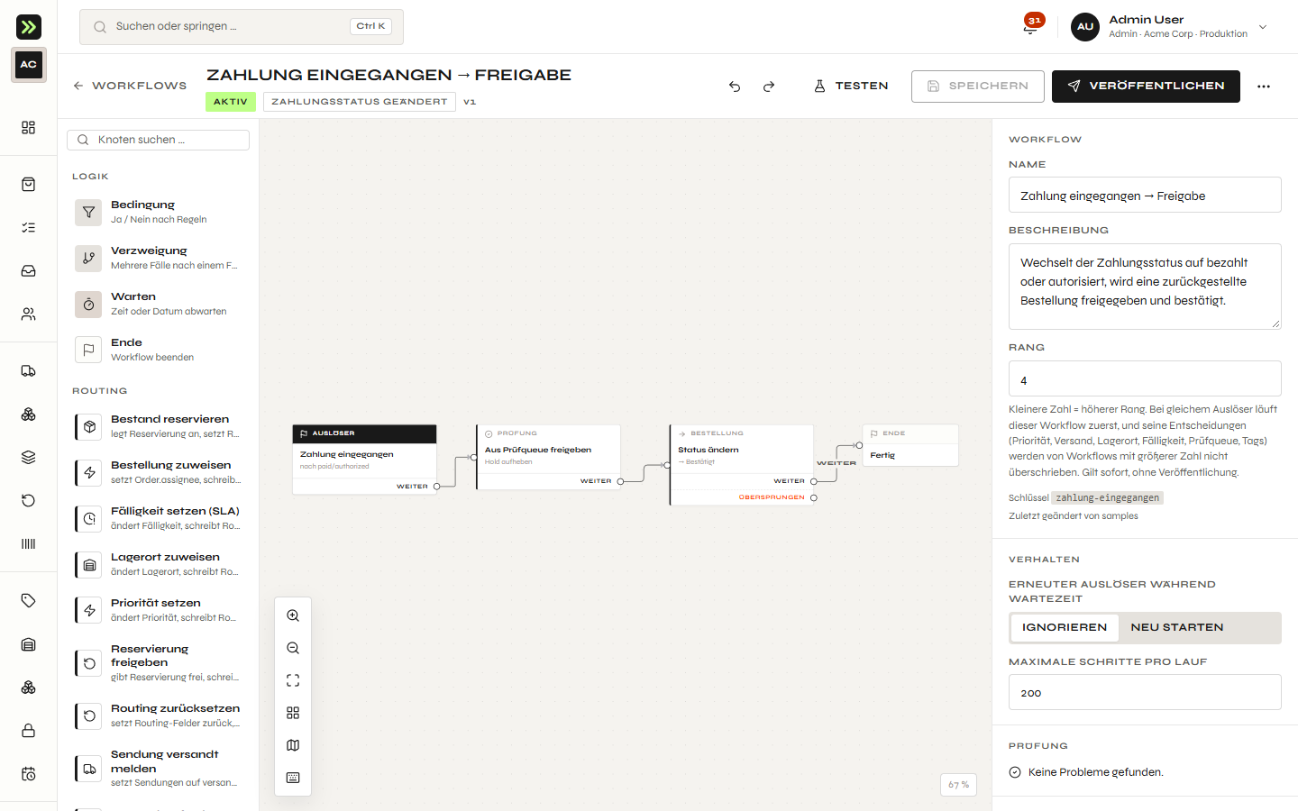
Task: Open the lock icon in the sidebar
Action: click(29, 731)
